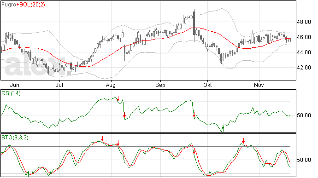Click the STO(9,3,3) panel label
Viewport: 318px width, 178px height.
point(15,138)
